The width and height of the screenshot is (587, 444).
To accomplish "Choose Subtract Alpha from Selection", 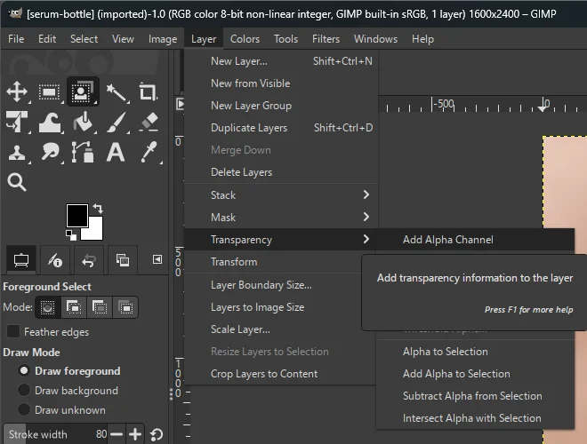I will (x=476, y=396).
